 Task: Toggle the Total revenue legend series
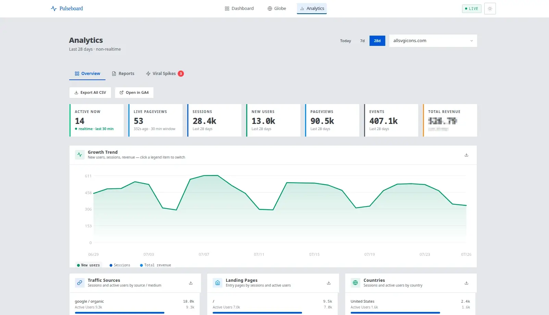[155, 265]
